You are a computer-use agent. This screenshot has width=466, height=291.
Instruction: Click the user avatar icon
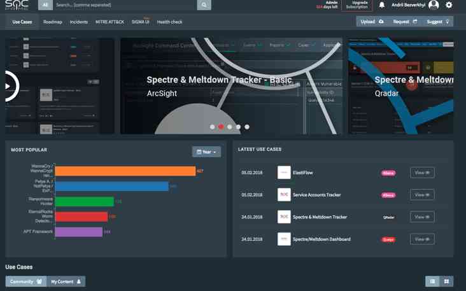(434, 5)
